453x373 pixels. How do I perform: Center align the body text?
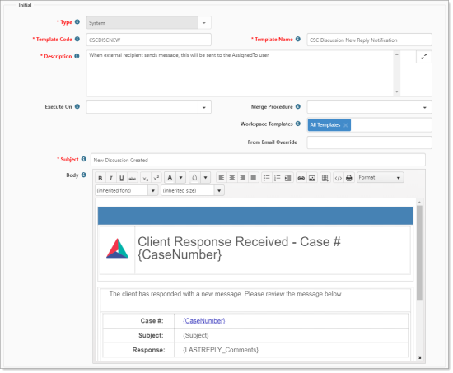[x=232, y=178]
